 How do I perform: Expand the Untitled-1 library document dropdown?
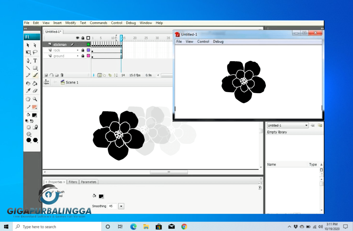click(306, 126)
